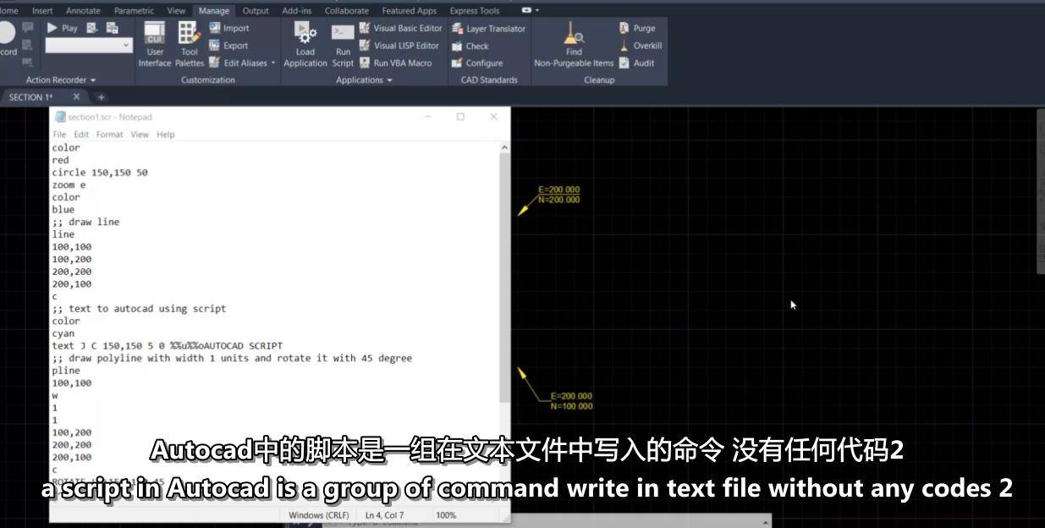Expand the Action Recorder panel
This screenshot has width=1045, height=528.
pyautogui.click(x=61, y=80)
